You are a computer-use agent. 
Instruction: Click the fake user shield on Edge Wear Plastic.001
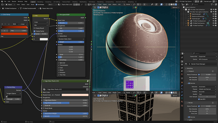87,89
